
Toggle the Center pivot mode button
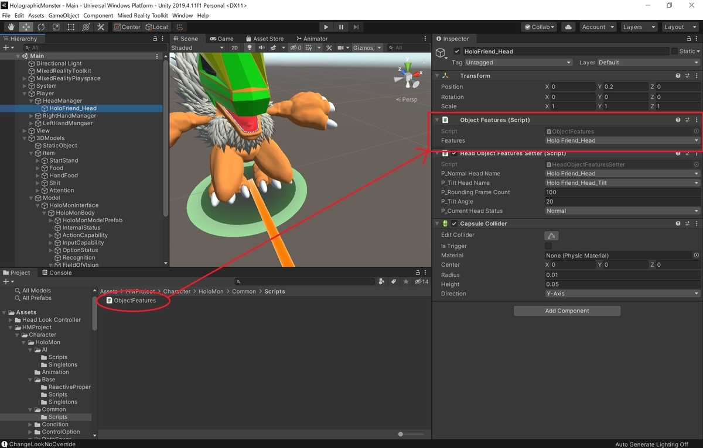[127, 27]
